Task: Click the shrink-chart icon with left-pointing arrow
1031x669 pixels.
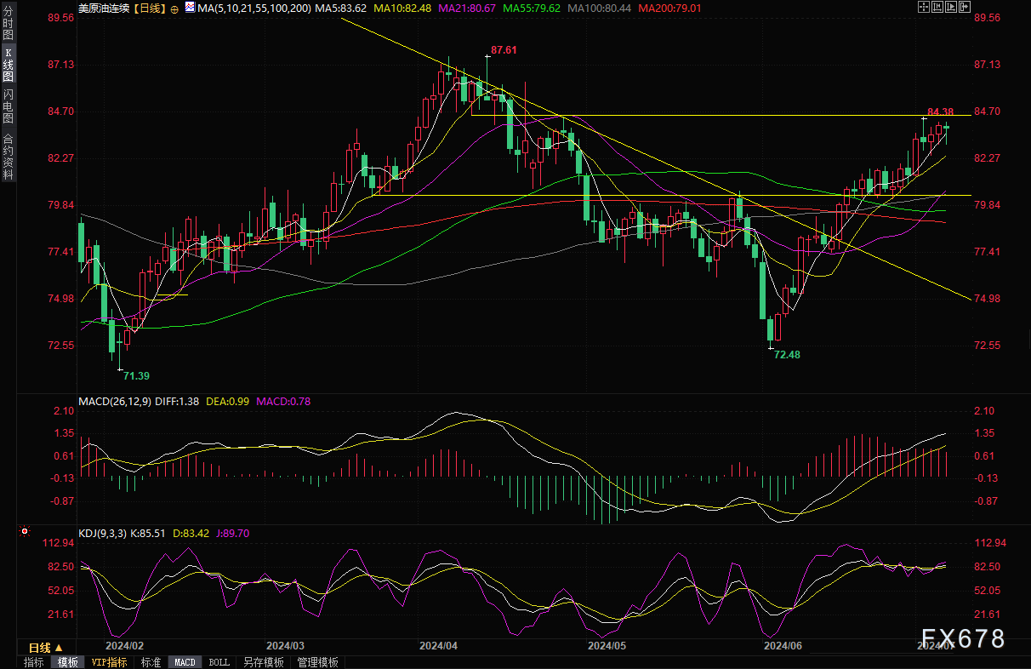Action: (x=937, y=8)
